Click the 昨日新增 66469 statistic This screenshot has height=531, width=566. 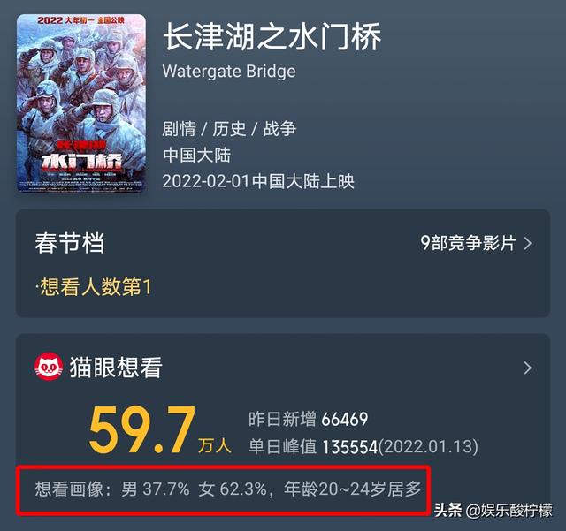tap(309, 419)
